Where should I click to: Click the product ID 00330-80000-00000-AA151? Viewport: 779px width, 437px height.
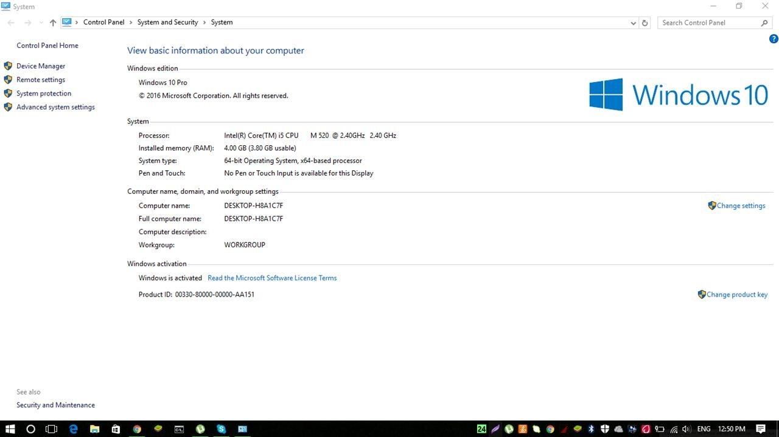coord(215,294)
